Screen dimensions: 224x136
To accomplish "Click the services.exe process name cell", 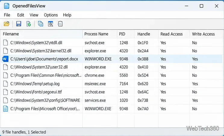I will pos(95,100).
